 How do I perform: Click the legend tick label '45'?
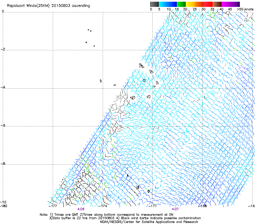click(230, 9)
